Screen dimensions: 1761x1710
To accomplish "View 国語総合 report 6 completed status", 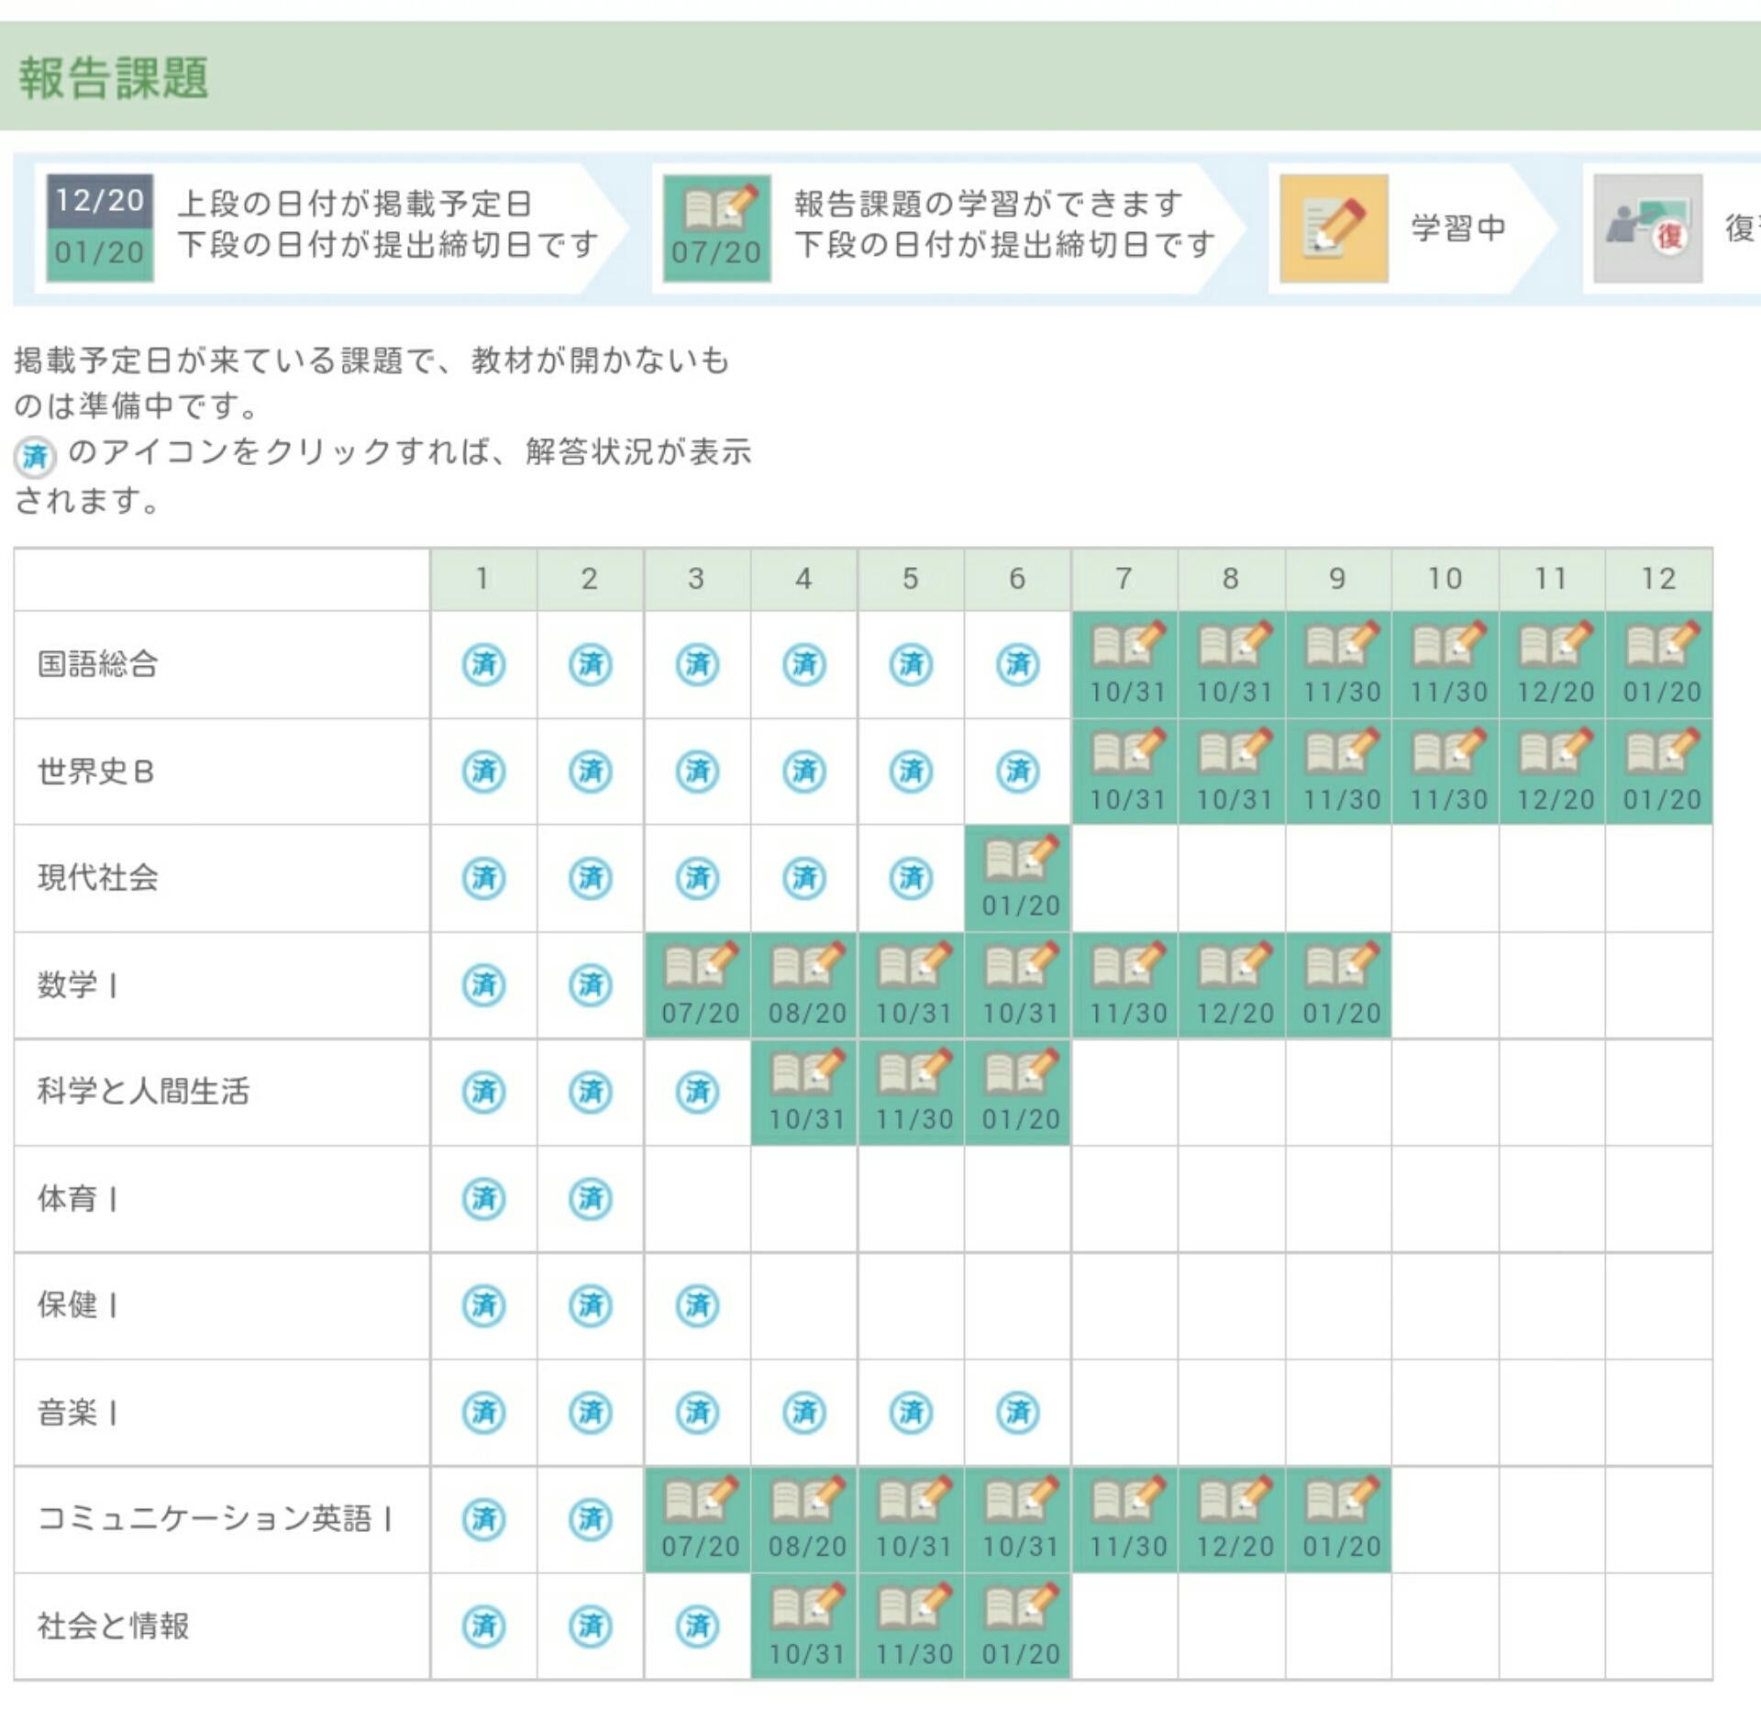I will (1018, 664).
